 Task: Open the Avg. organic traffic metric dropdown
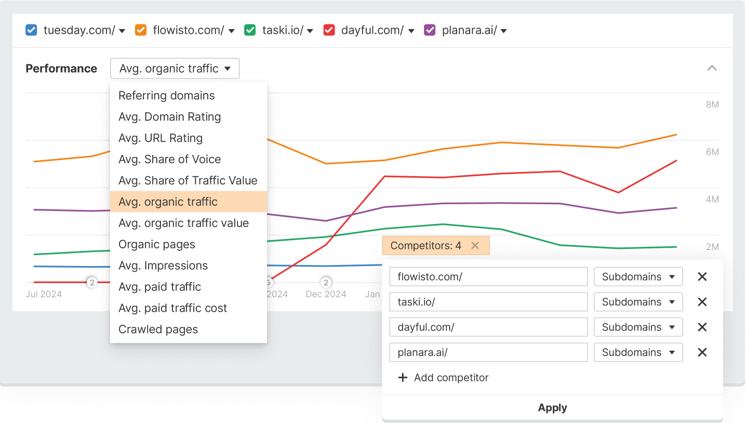tap(175, 69)
